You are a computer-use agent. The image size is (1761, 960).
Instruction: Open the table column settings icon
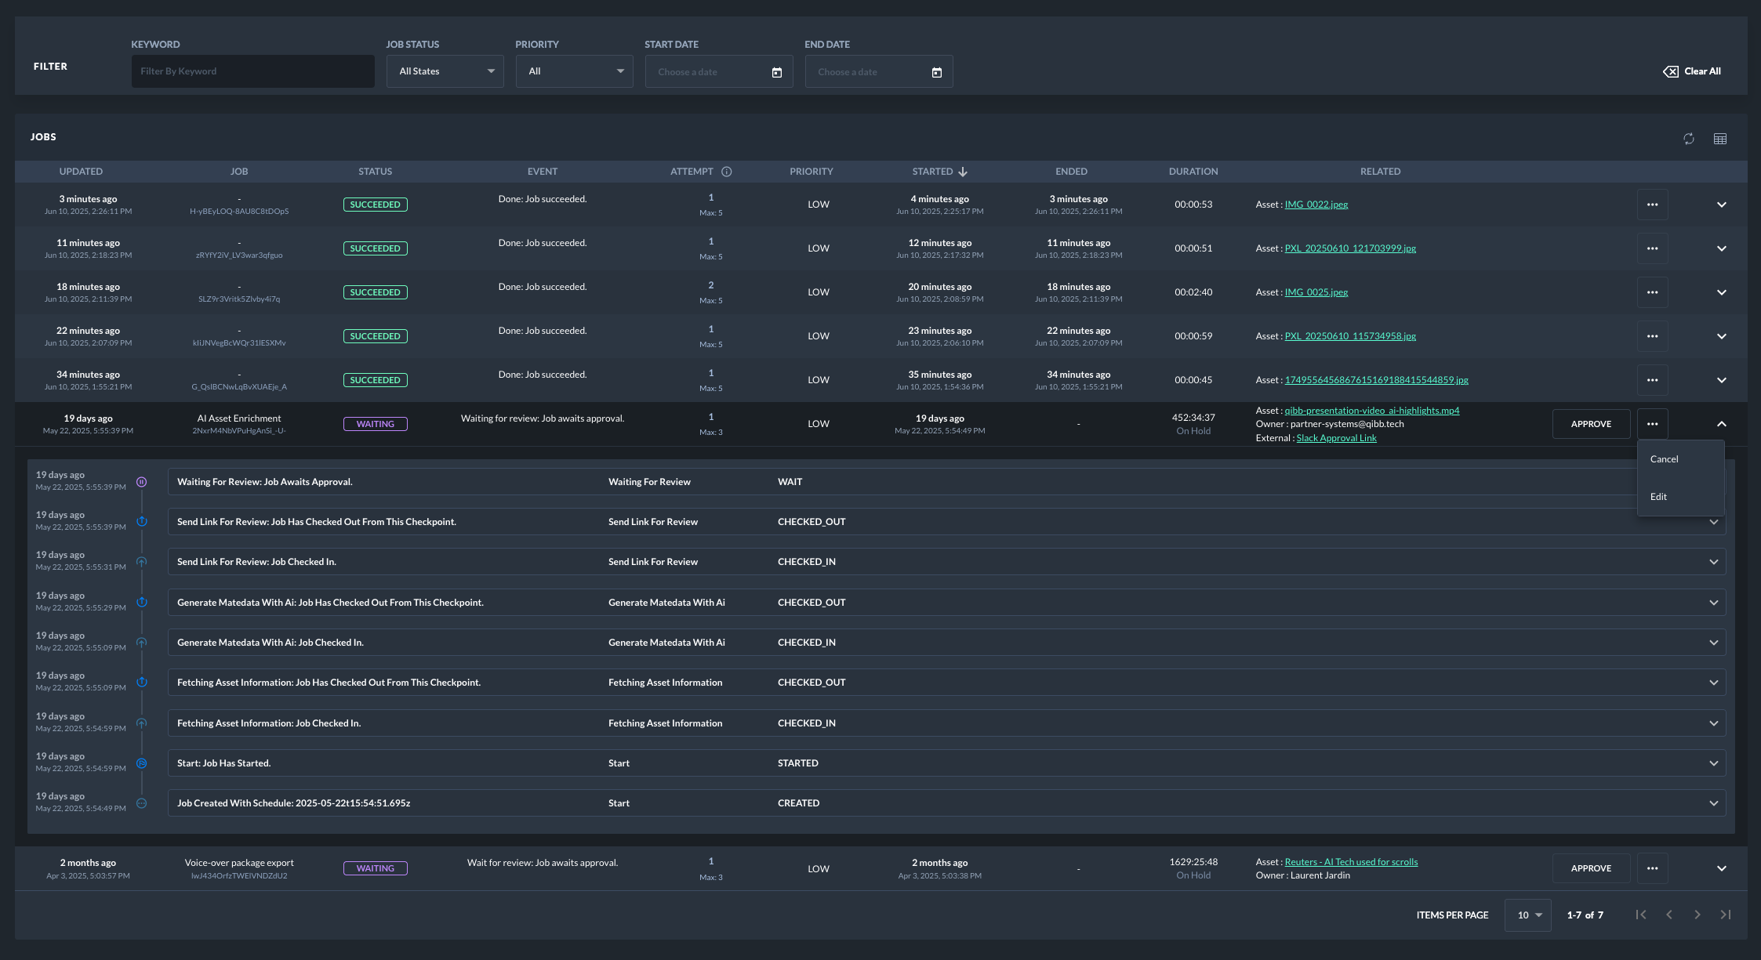click(1720, 139)
